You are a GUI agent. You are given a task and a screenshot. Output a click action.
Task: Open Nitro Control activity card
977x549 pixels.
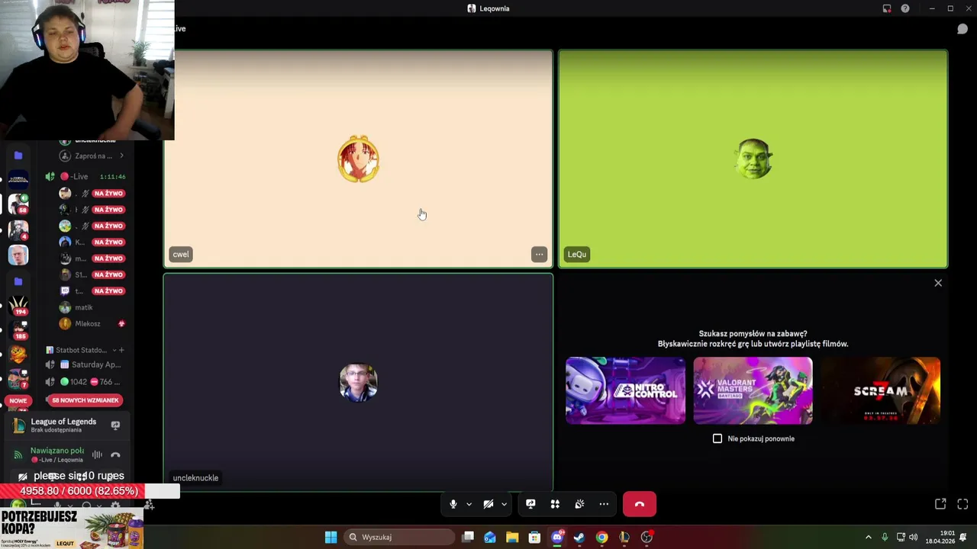(625, 390)
